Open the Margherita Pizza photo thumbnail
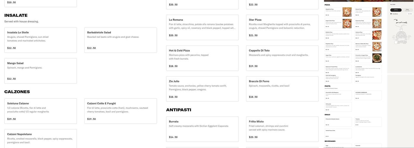The image size is (414, 148). click(347, 12)
